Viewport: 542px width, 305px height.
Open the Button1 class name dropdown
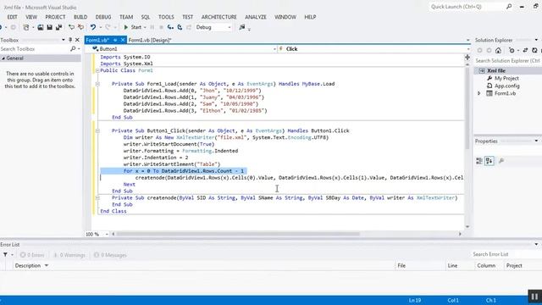coord(274,49)
